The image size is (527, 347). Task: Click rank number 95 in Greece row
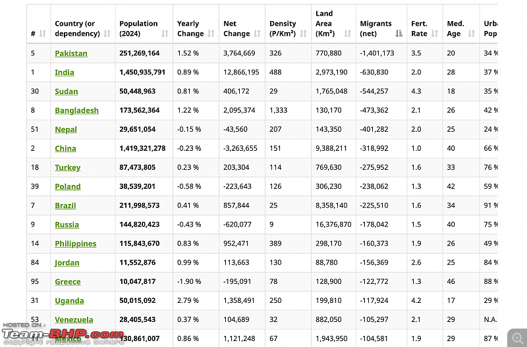[35, 282]
